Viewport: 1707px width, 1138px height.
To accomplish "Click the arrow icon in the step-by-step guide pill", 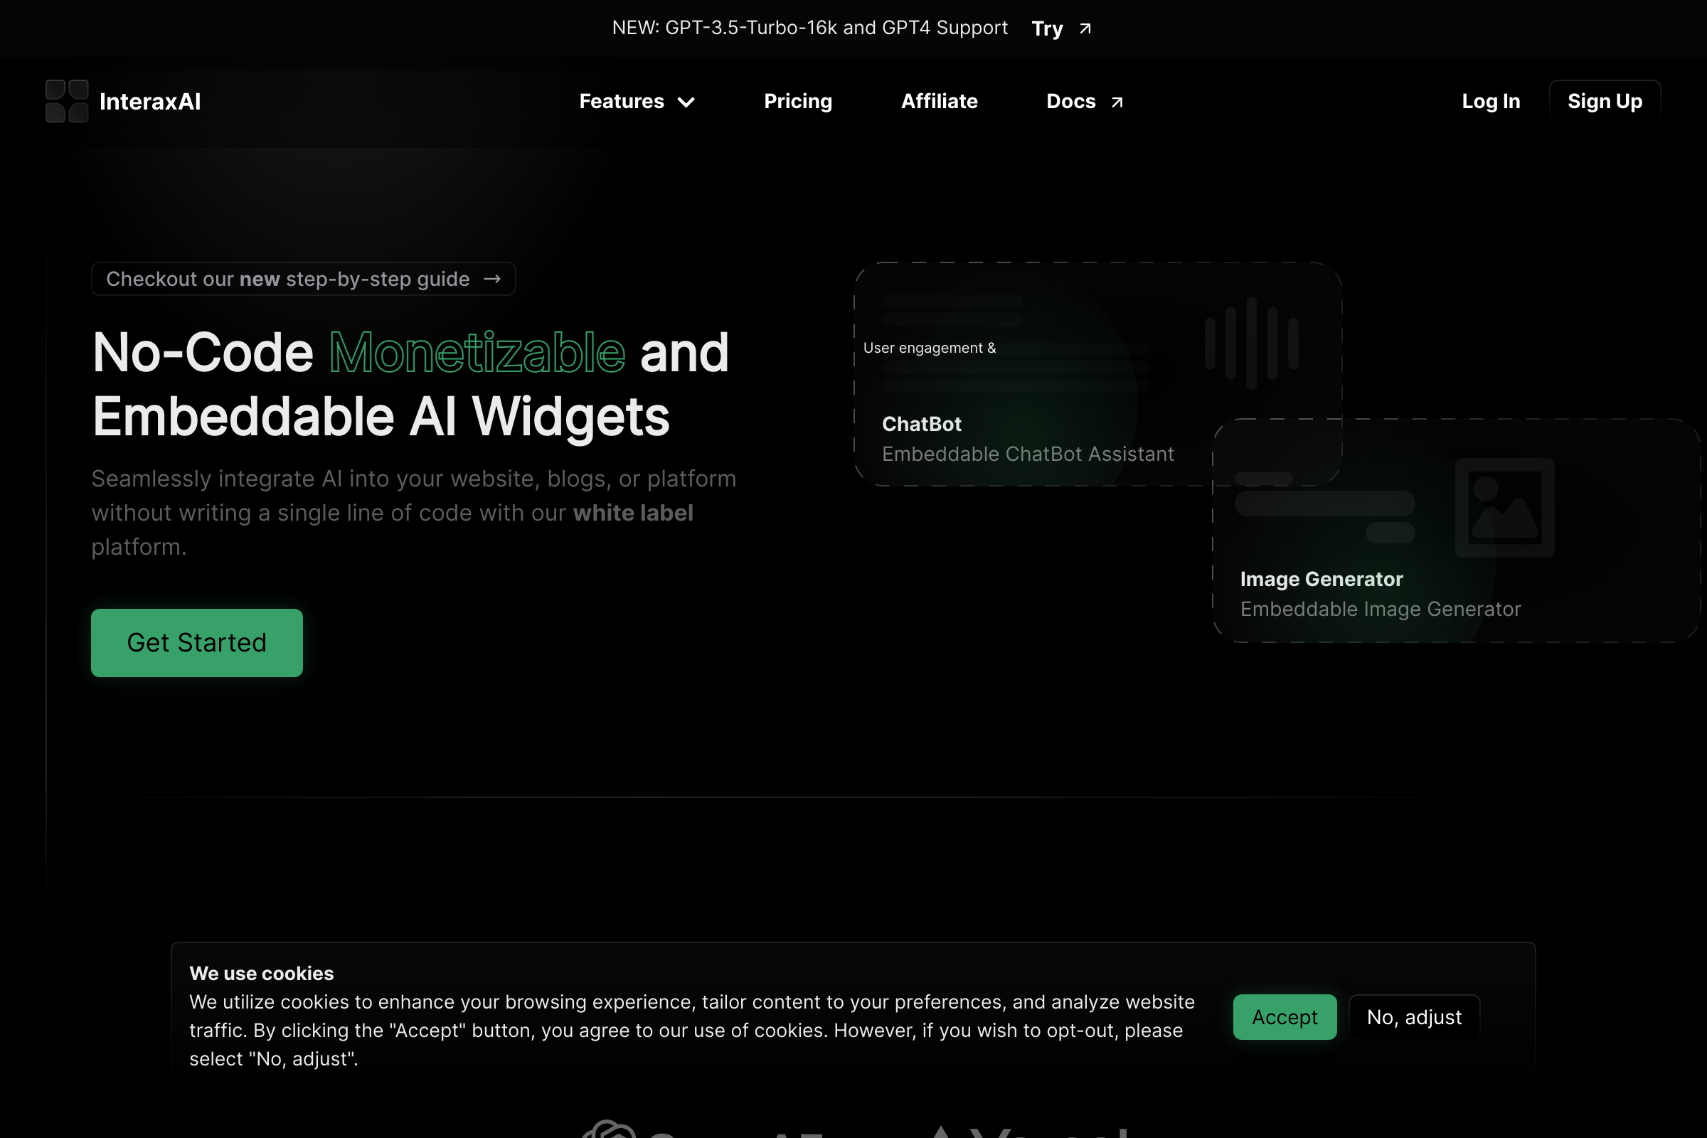I will click(492, 280).
